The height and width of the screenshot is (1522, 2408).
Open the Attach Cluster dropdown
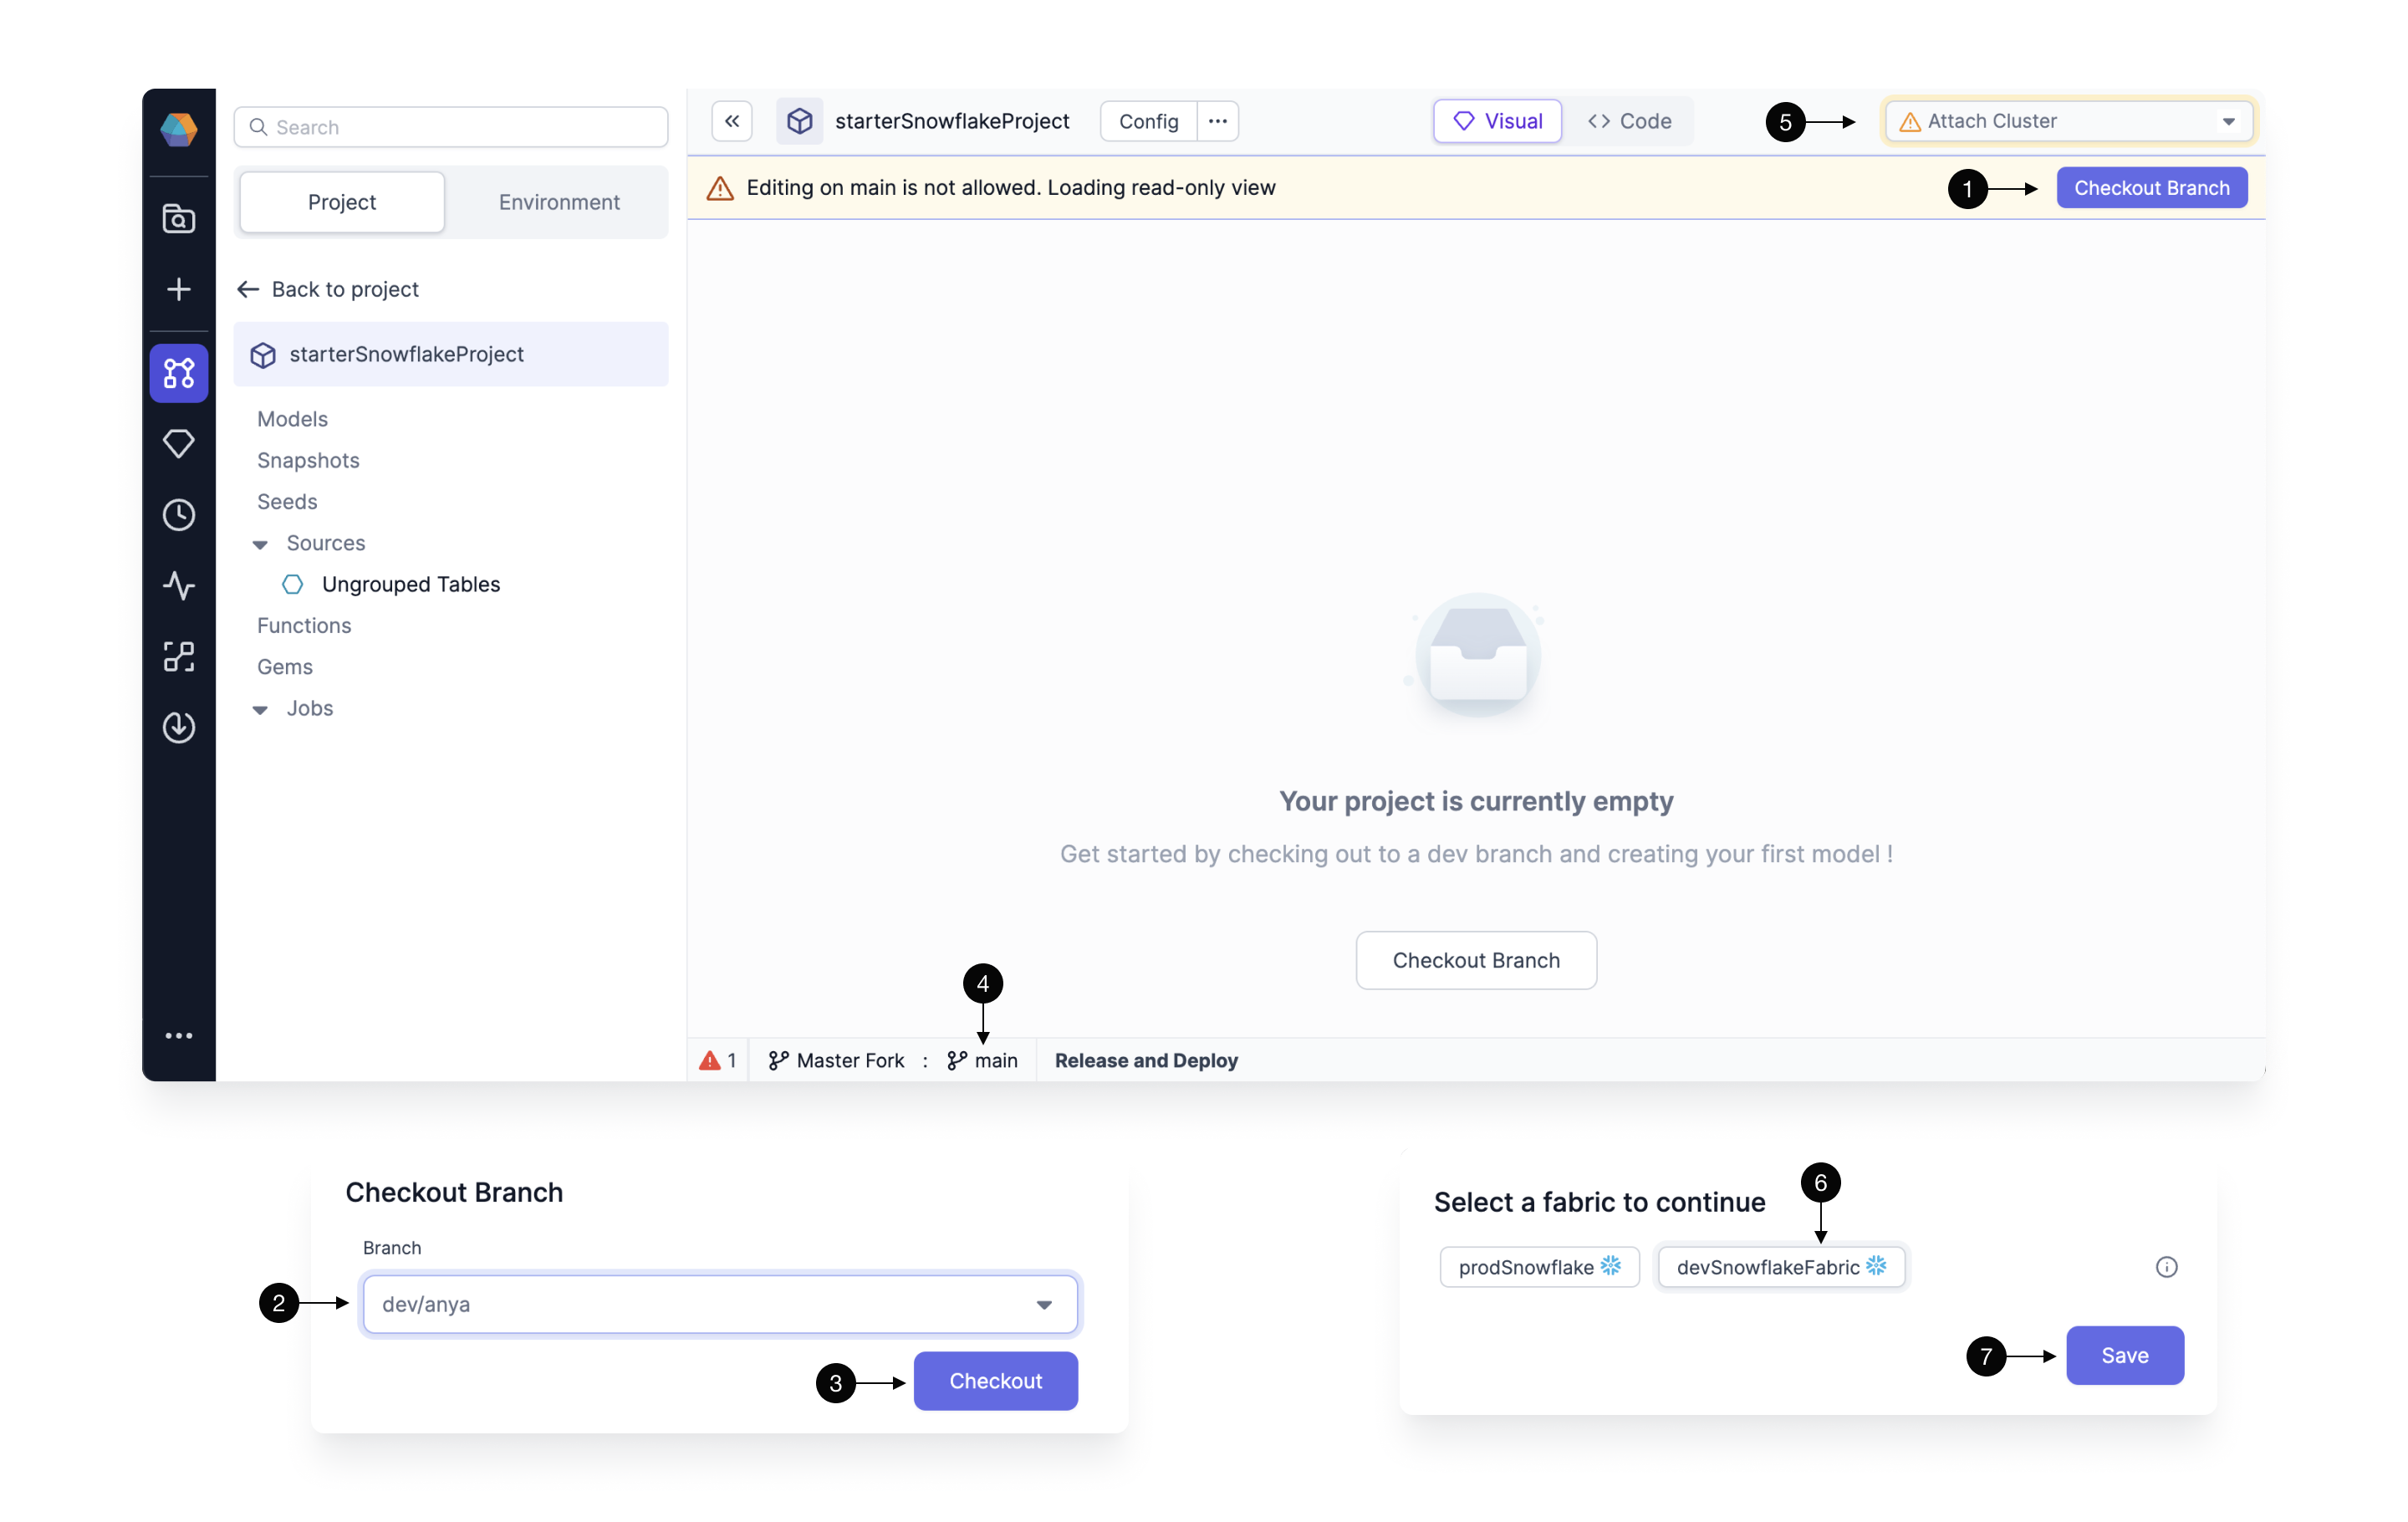2068,121
